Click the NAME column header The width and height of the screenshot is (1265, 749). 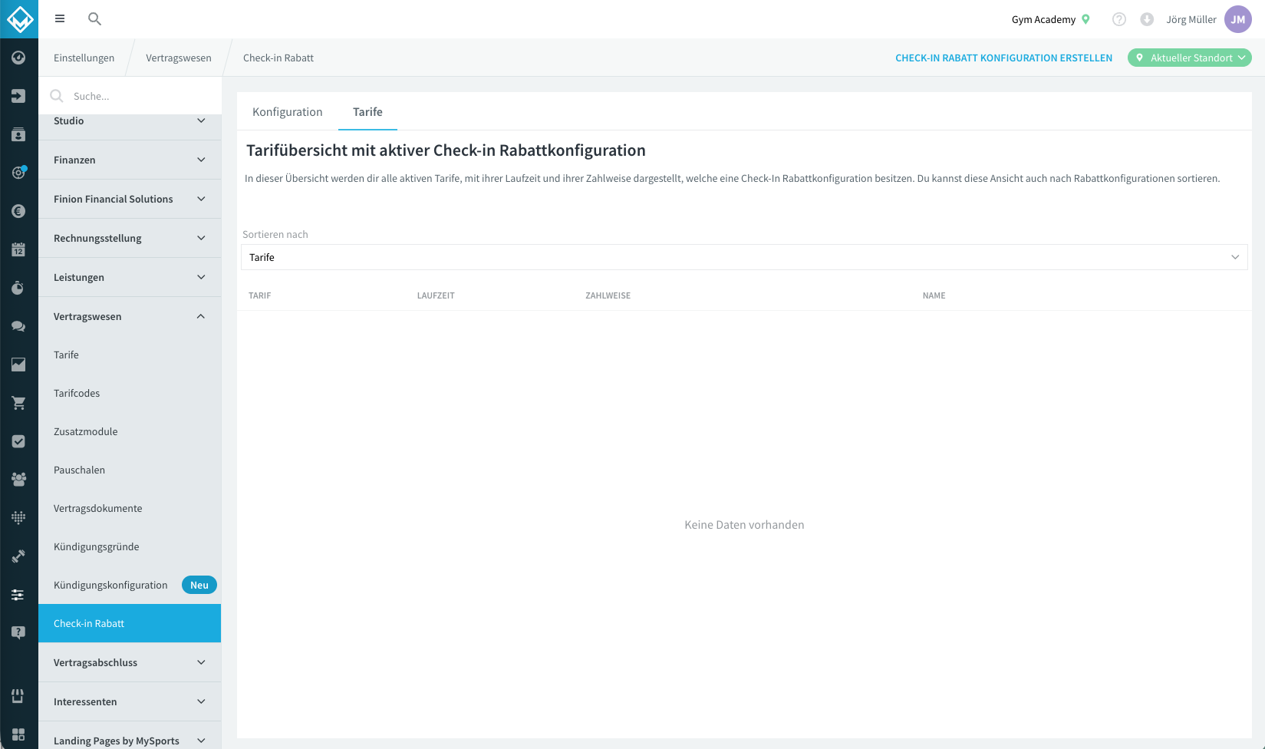pyautogui.click(x=934, y=295)
